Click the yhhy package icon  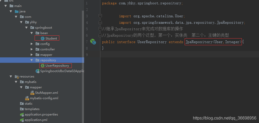click(x=27, y=22)
